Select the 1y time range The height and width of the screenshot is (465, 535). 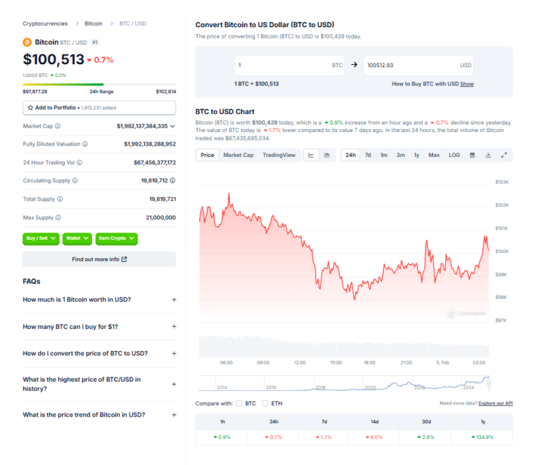[x=417, y=155]
